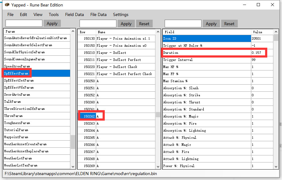Click the Value column header
282x180 pixels.
[262, 32]
